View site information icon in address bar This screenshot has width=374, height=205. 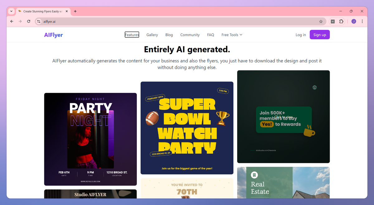coord(39,22)
